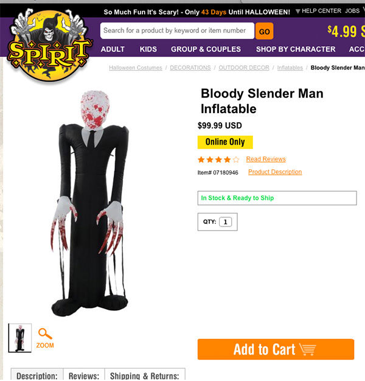
Task: Go to DECORATIONS breadcrumb link
Action: tap(190, 68)
